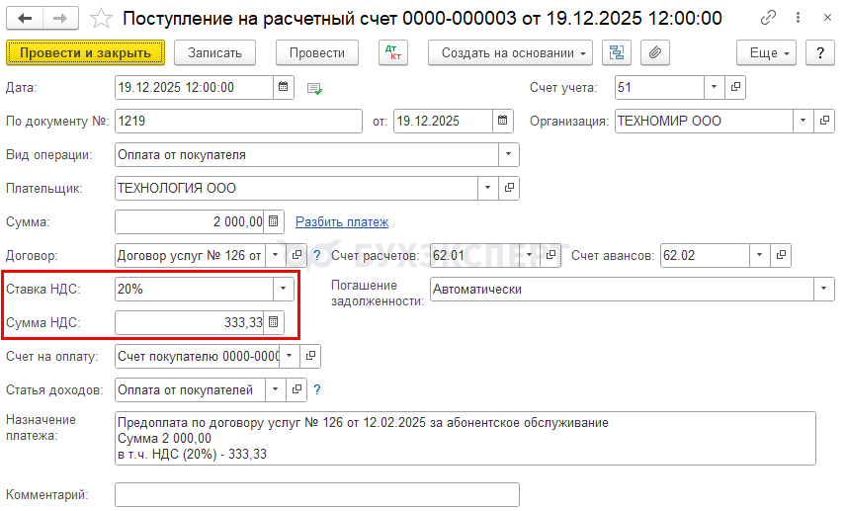
Task: Expand Погашение задолженности dropdown
Action: 824,289
